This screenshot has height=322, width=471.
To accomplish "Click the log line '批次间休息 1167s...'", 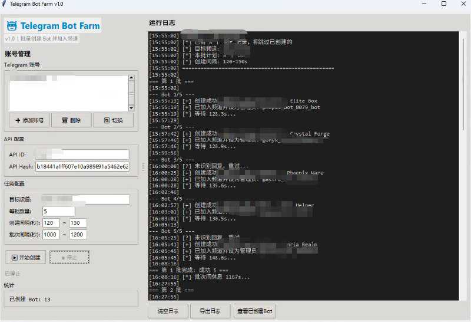I will click(222, 277).
